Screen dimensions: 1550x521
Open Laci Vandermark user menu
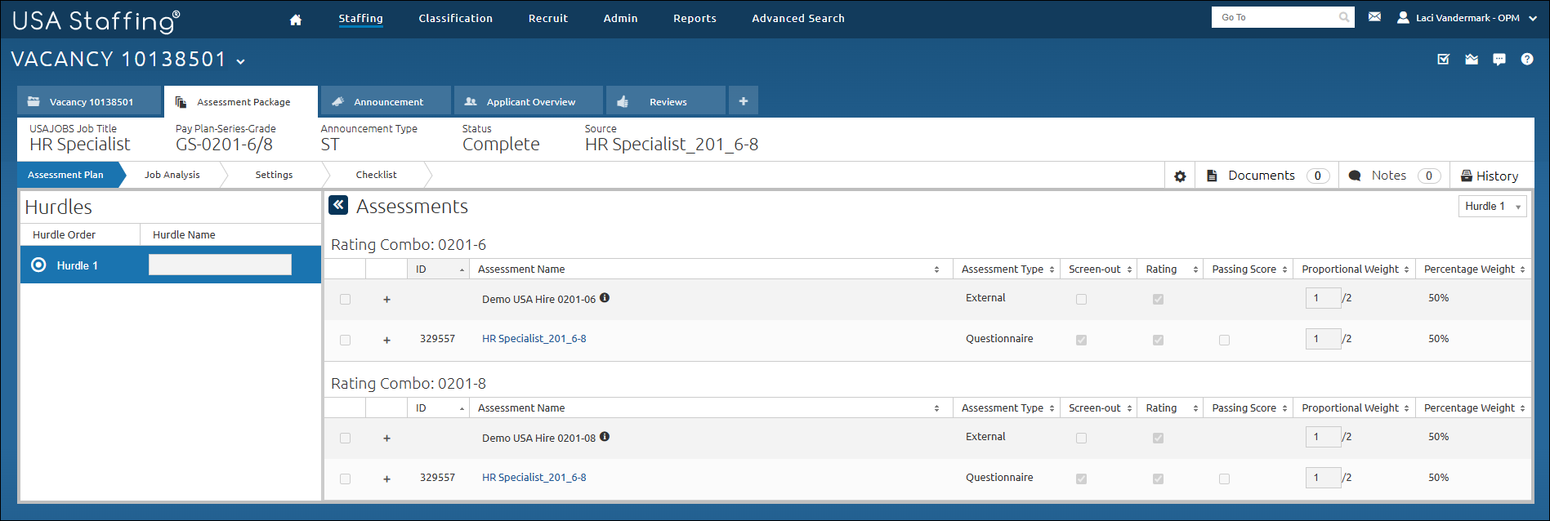tap(1467, 17)
